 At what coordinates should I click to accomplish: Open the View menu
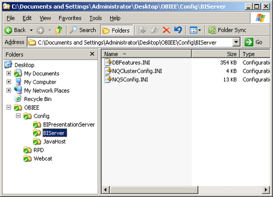pyautogui.click(x=45, y=18)
